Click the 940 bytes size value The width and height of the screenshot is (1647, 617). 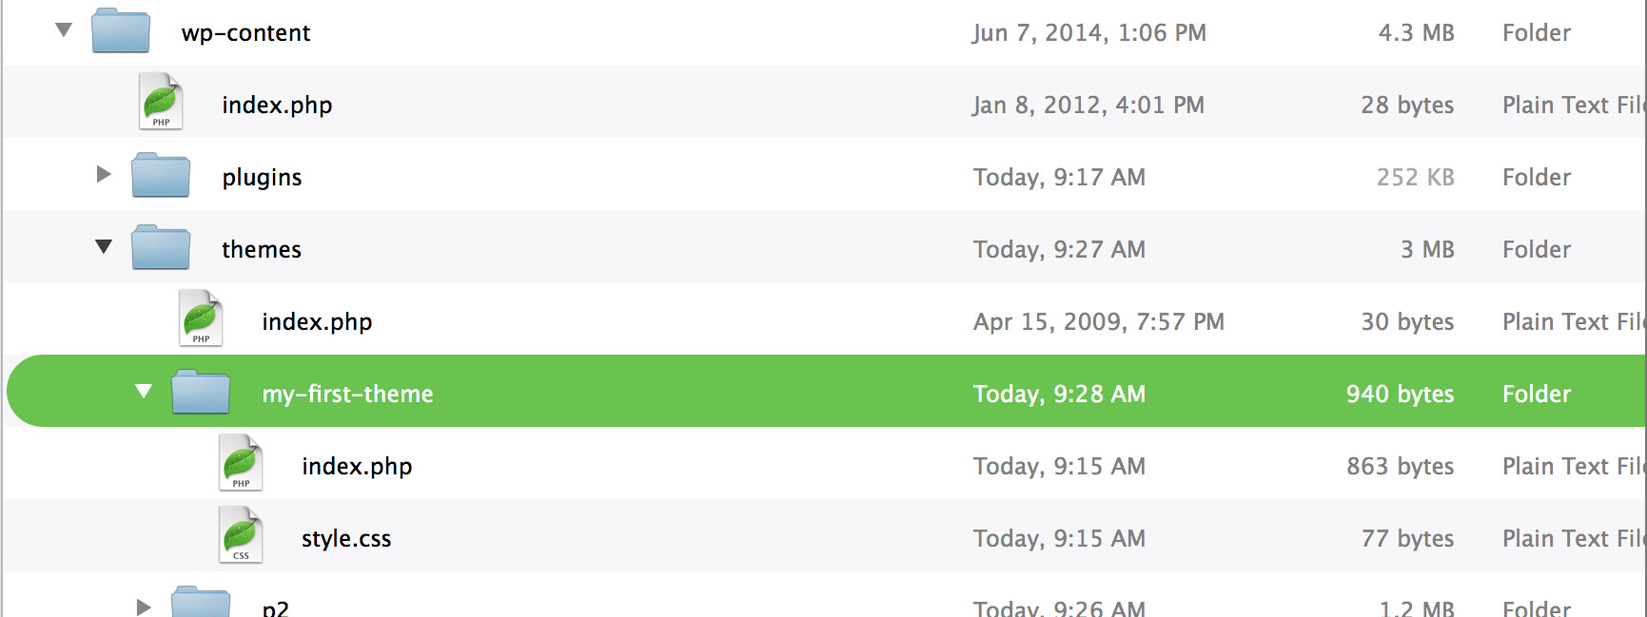click(1400, 393)
